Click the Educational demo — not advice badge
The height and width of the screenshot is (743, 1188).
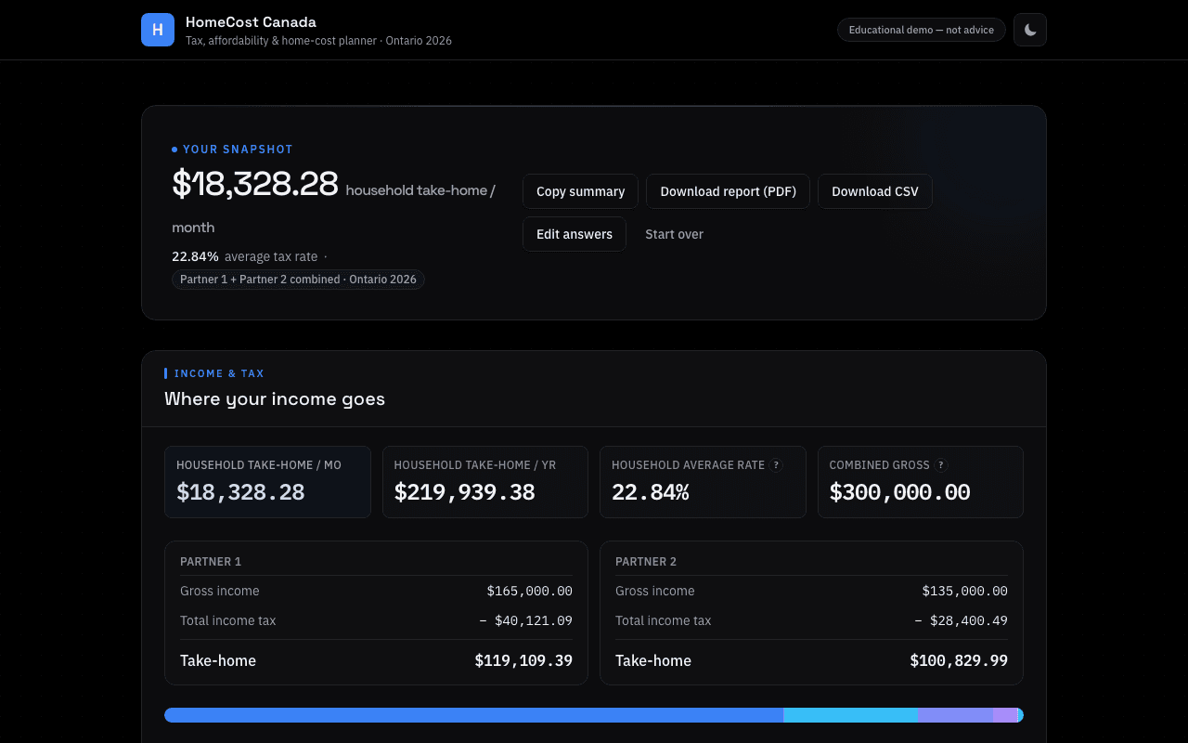coord(922,30)
